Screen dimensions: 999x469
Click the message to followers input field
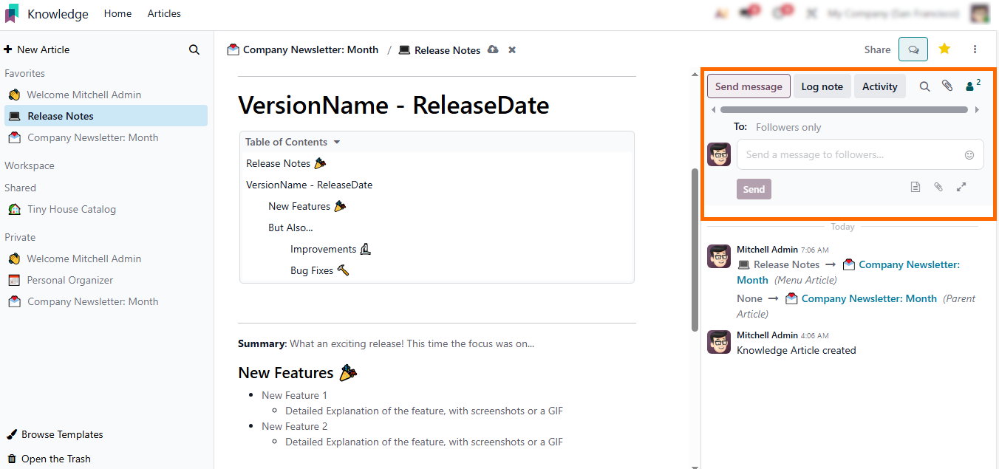(x=850, y=155)
